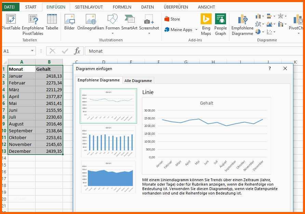This screenshot has height=214, width=305.
Task: Expand the column chart dropdown arrow
Action: 263,16
